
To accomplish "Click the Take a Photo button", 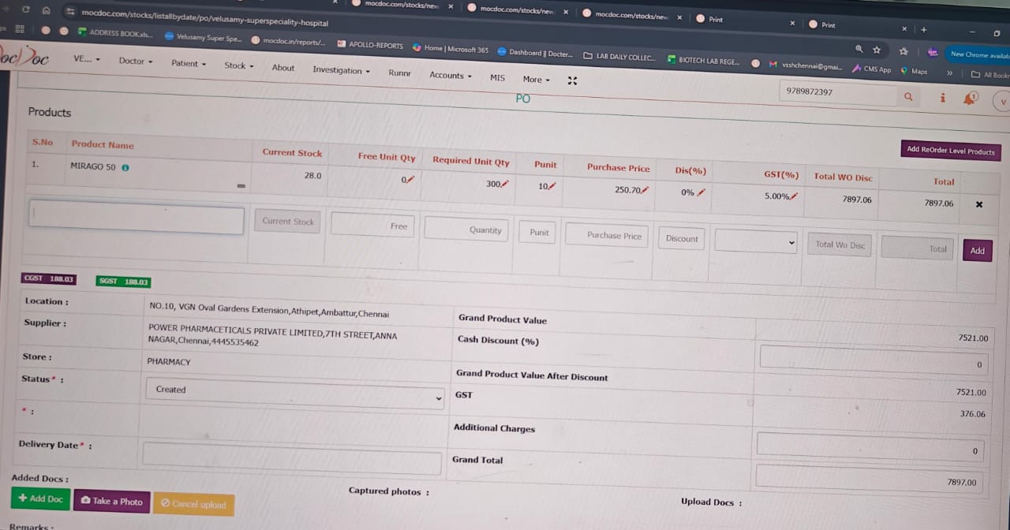I will coord(111,501).
